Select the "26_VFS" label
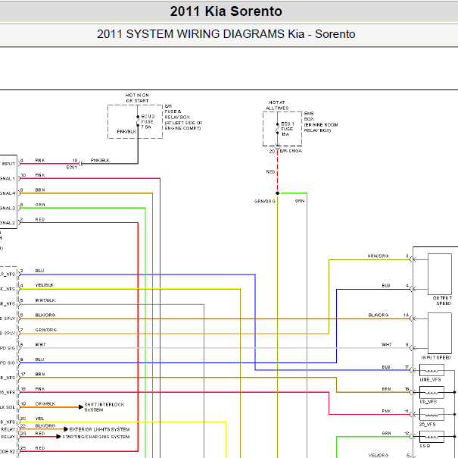This screenshot has width=458, height=458. [428, 424]
